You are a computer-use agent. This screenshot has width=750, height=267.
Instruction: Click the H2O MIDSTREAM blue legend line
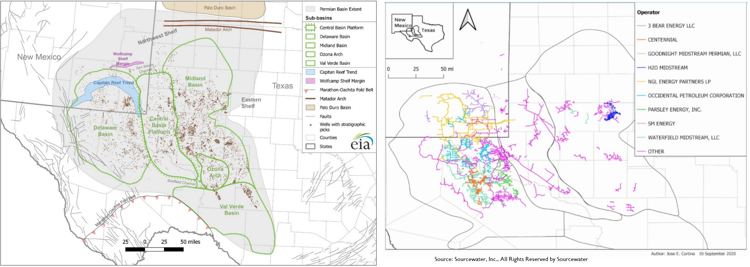click(x=641, y=68)
